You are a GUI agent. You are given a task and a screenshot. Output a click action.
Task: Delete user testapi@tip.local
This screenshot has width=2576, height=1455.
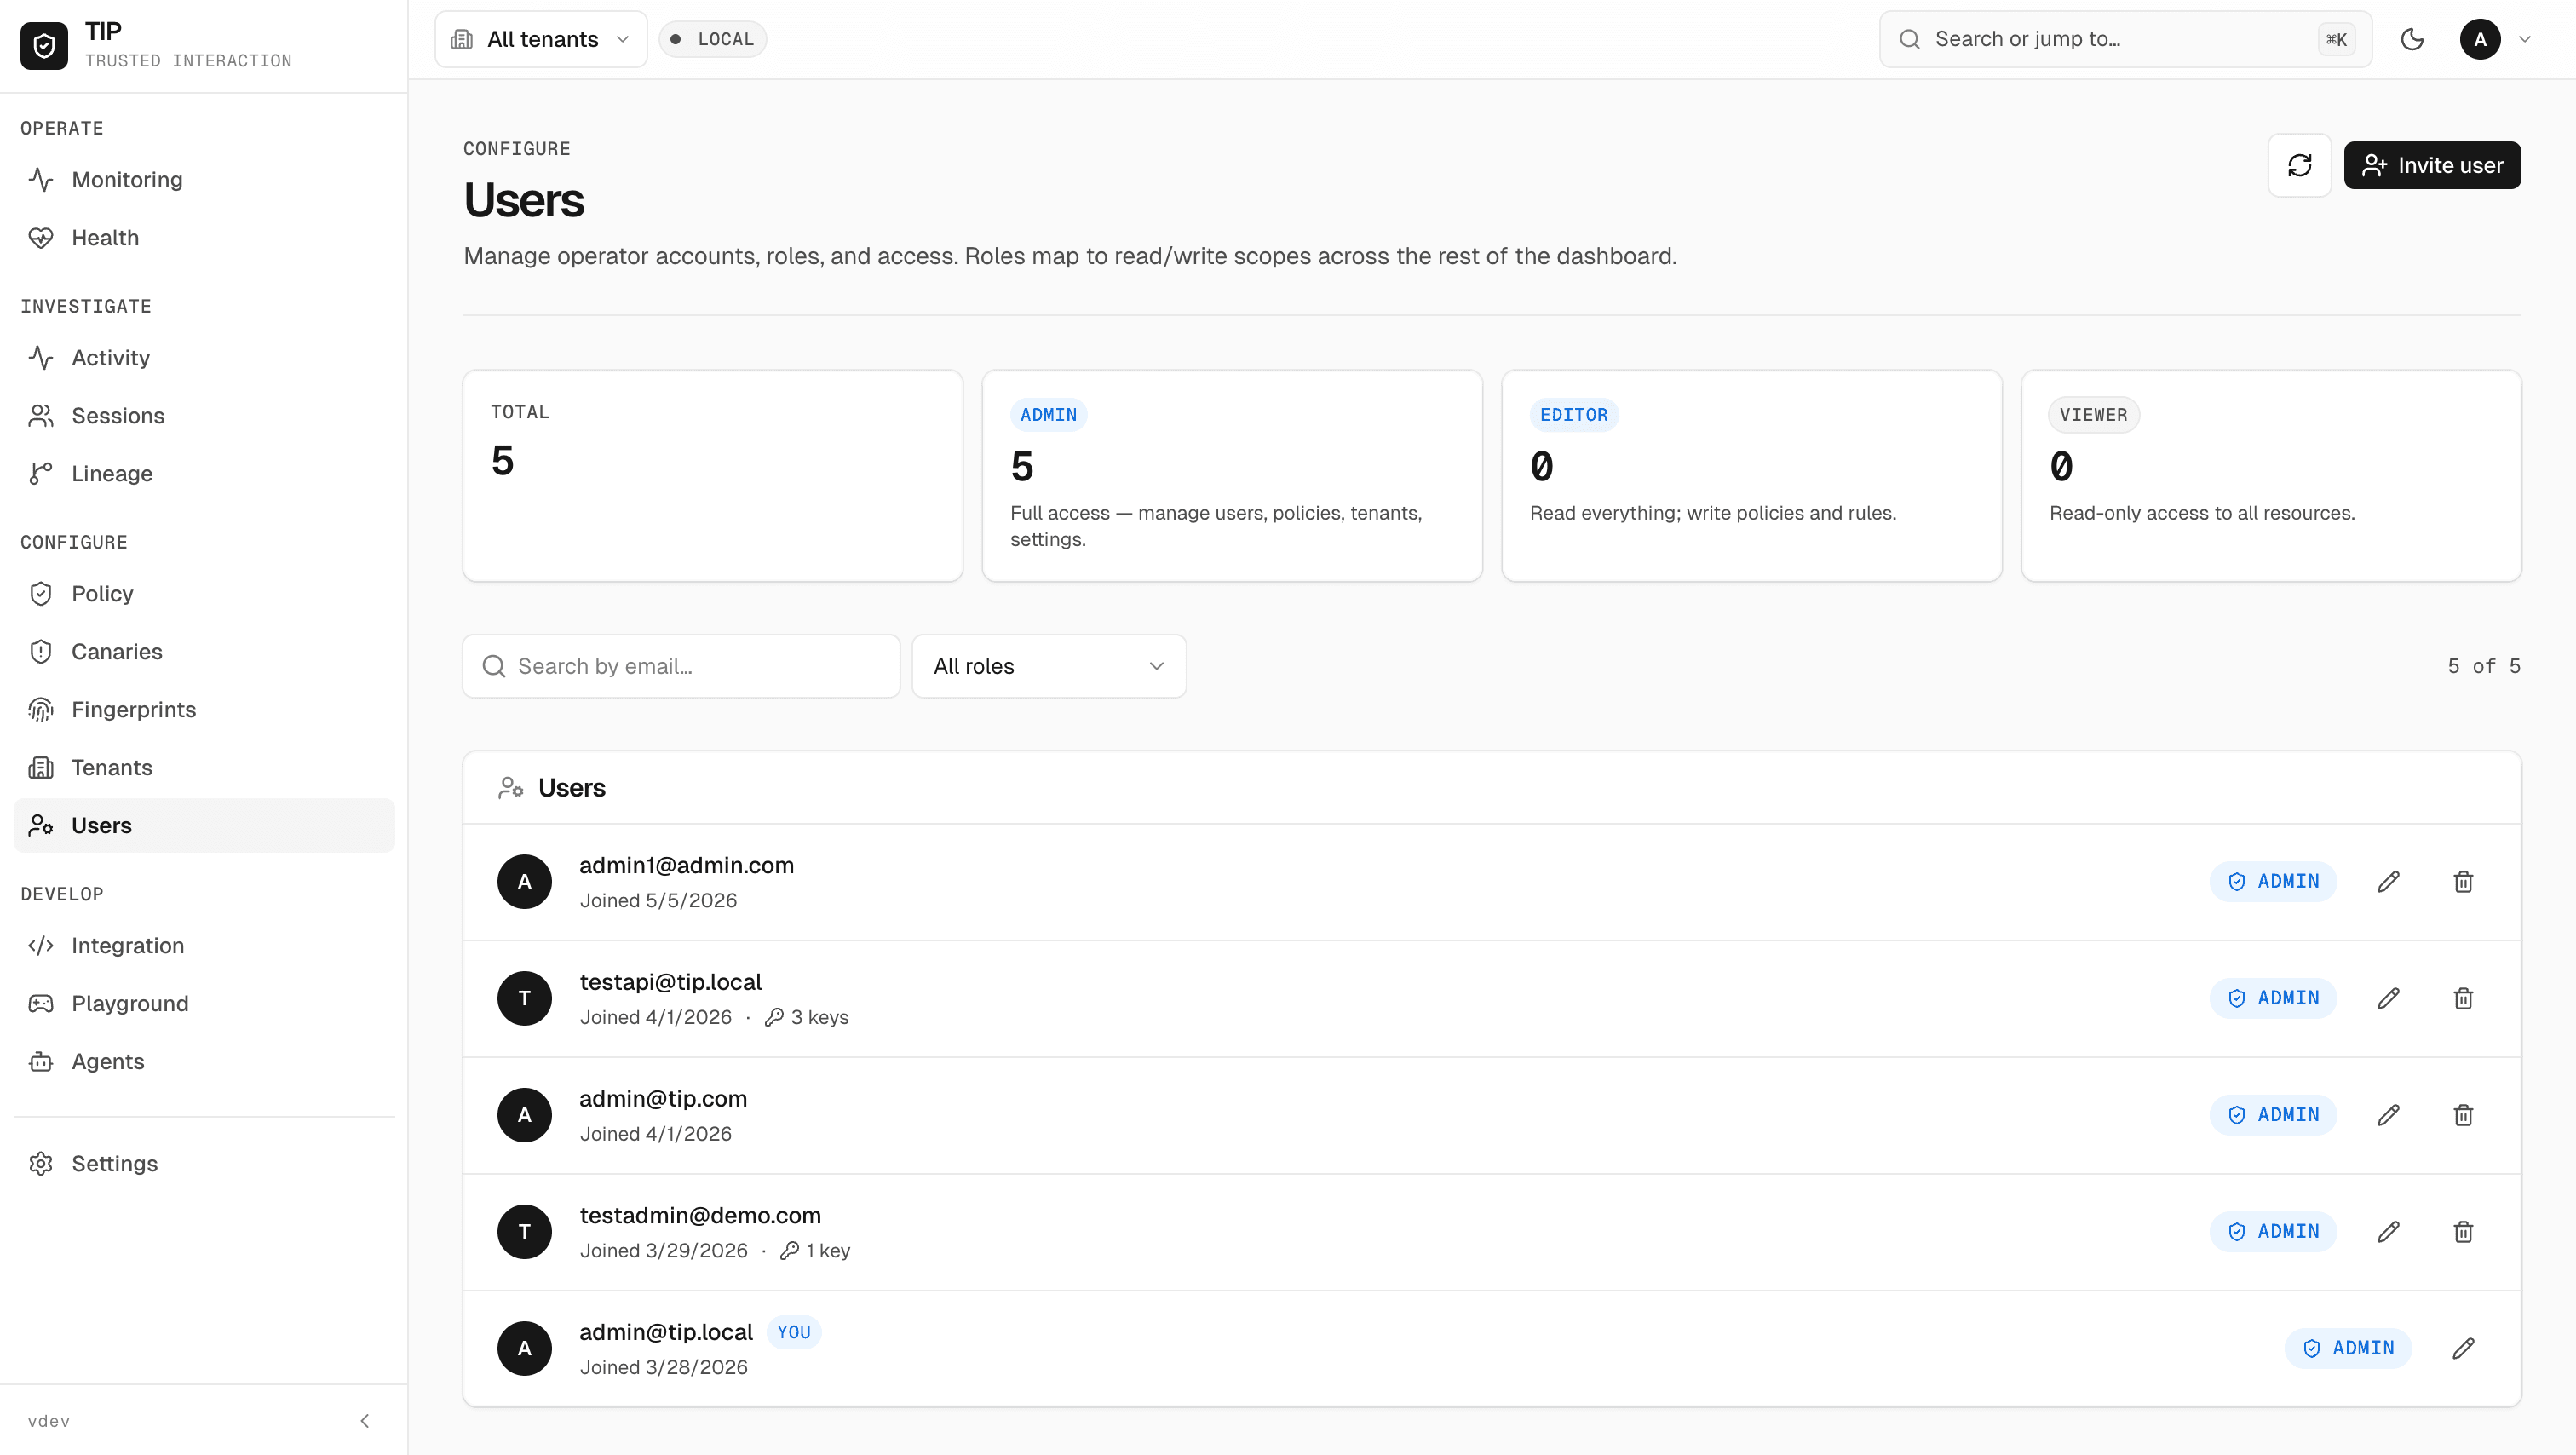click(2463, 998)
